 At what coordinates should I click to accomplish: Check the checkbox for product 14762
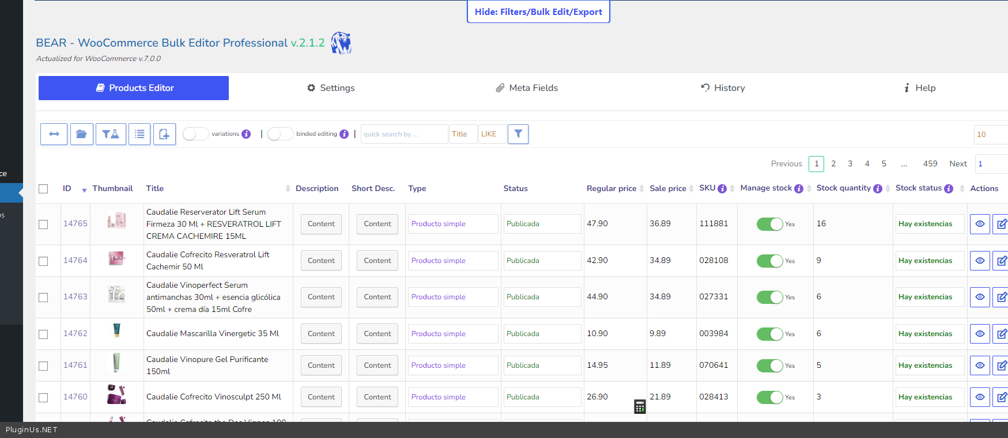point(43,334)
